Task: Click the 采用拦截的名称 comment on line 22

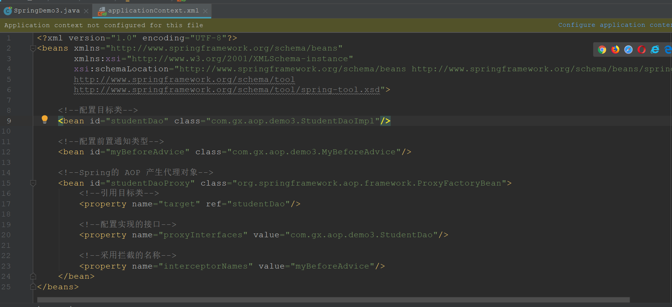Action: (x=127, y=255)
